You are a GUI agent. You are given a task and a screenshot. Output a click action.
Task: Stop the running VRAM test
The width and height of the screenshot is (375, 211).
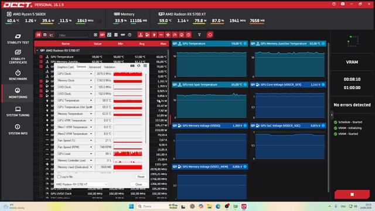(x=352, y=194)
